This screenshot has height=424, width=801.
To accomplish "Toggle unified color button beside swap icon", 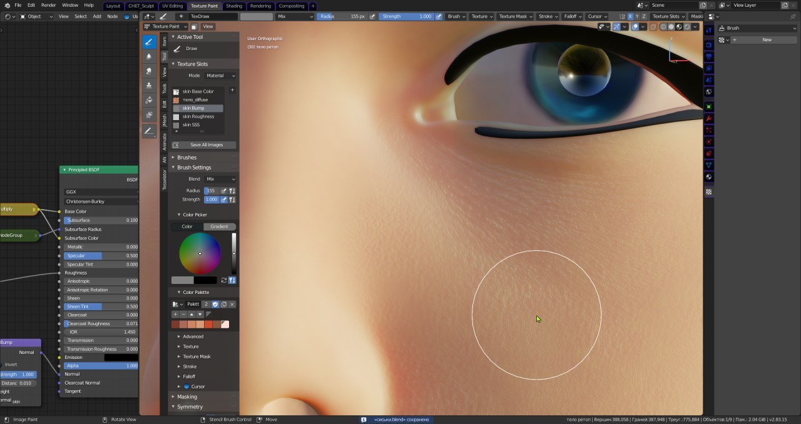I will [232, 280].
